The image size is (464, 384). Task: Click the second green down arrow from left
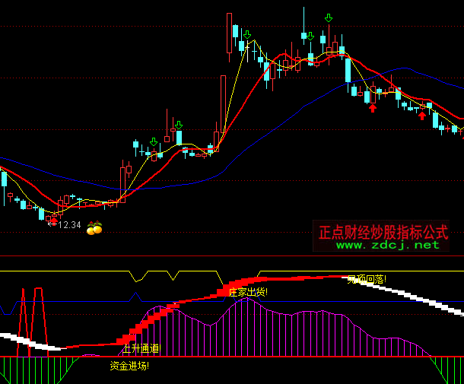(179, 125)
